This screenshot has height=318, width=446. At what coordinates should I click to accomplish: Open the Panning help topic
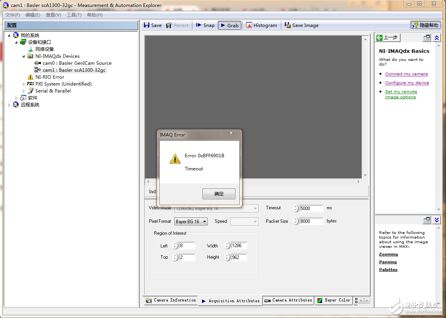[388, 262]
